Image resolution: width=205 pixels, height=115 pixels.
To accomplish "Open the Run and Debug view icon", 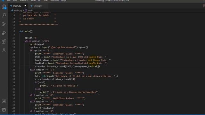I will pos(4,33).
